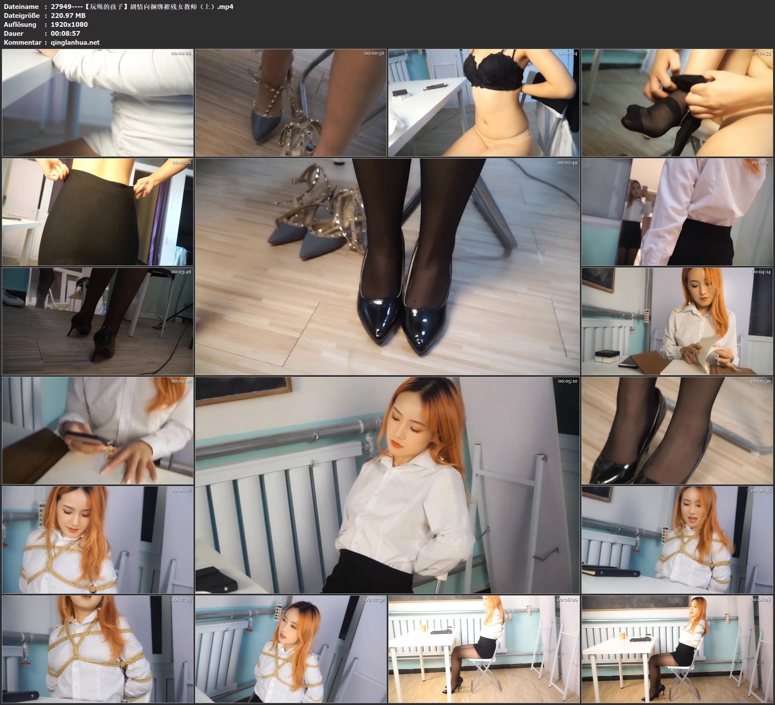The height and width of the screenshot is (705, 775).
Task: Click the large frame timestamped 00:02:49
Action: tap(387, 266)
